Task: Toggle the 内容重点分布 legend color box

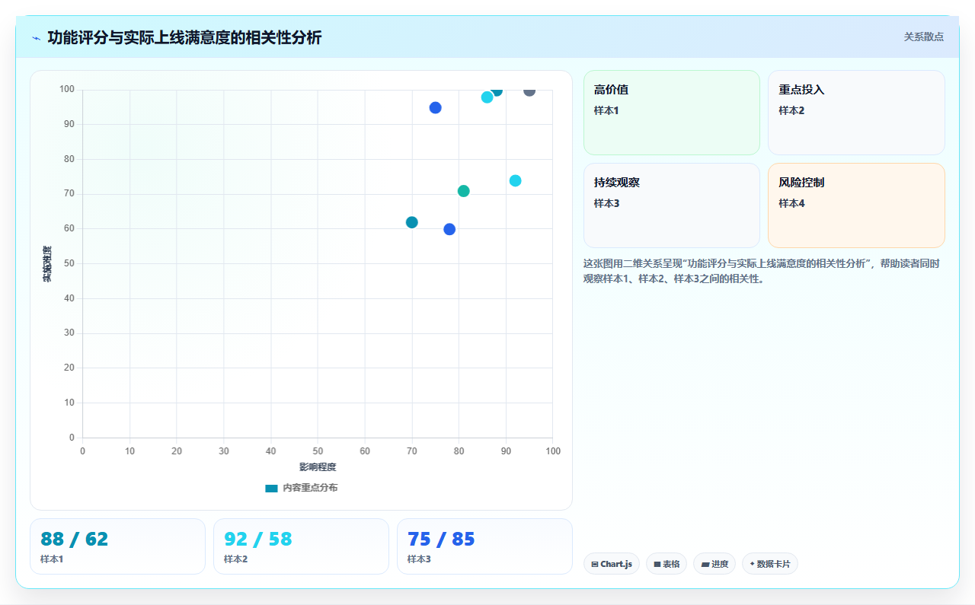Action: click(271, 488)
